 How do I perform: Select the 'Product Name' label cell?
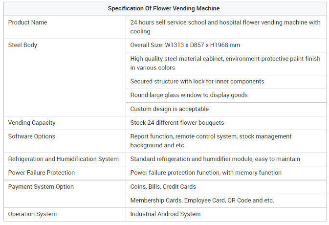tap(28, 22)
